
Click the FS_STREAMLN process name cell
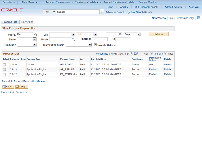pyautogui.click(x=69, y=74)
